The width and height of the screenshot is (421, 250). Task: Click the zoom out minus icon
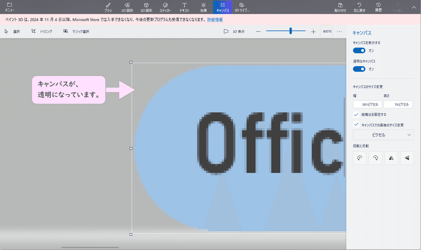coord(258,32)
